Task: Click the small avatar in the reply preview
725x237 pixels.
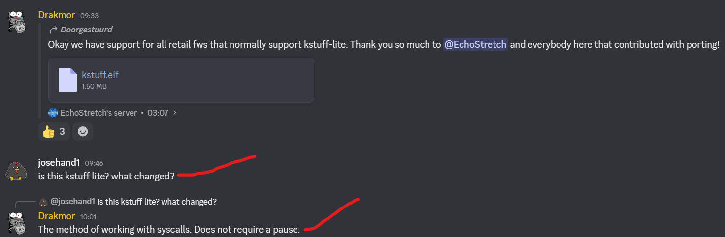Action: pyautogui.click(x=43, y=202)
